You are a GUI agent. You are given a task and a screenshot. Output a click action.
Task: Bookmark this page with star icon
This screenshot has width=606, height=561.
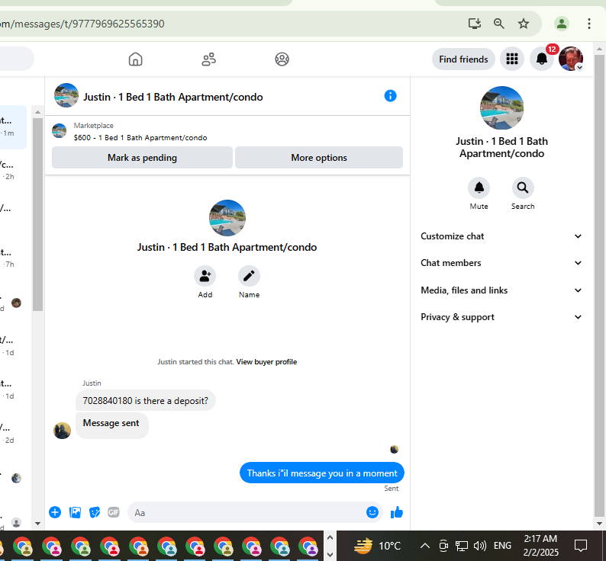click(524, 24)
